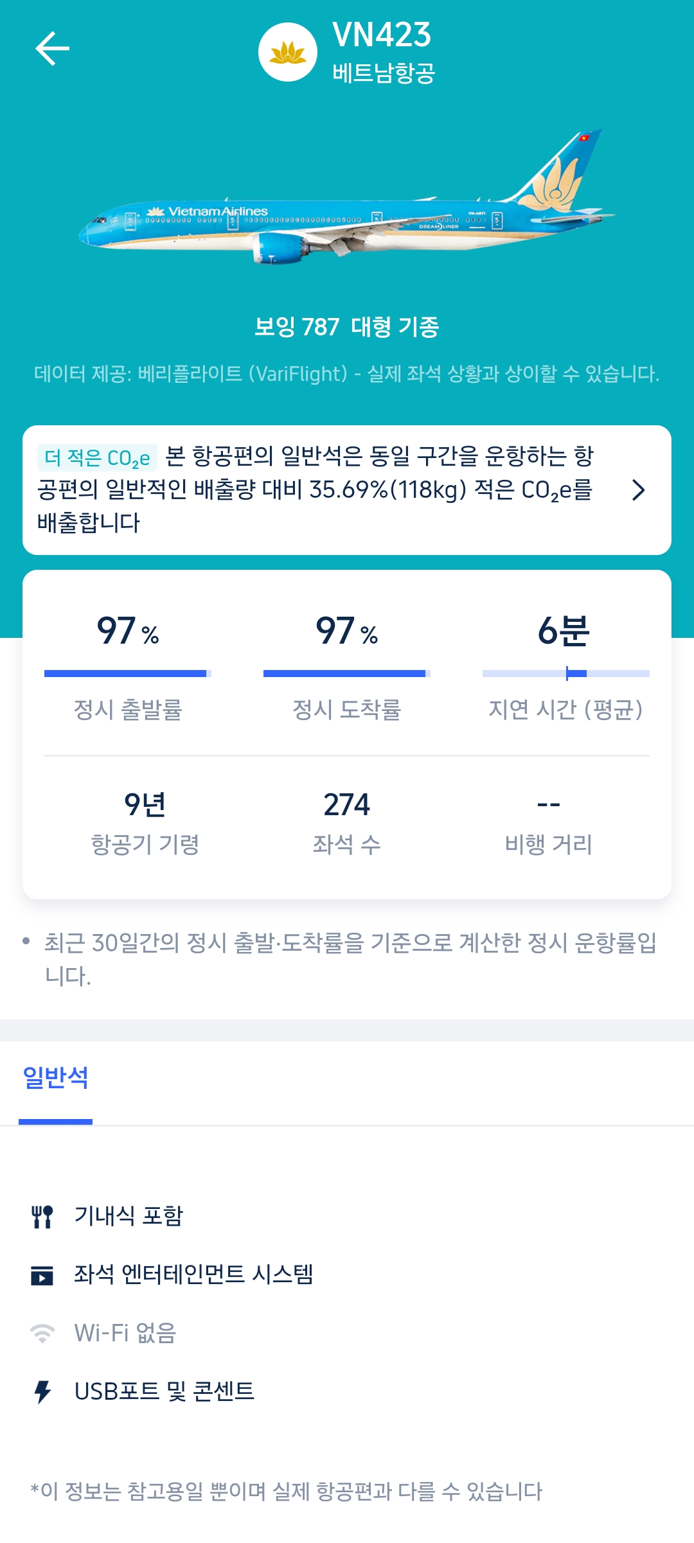Tap the USB power lightning icon

(42, 1392)
